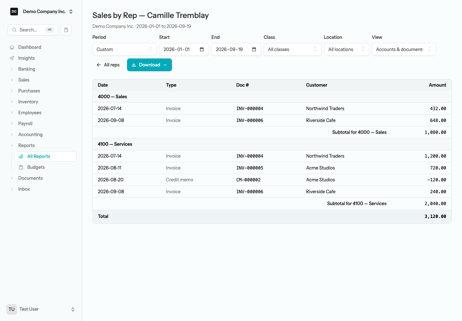Click the Insights sparkle icon
Screen dimensions: 462x321
tap(12, 58)
